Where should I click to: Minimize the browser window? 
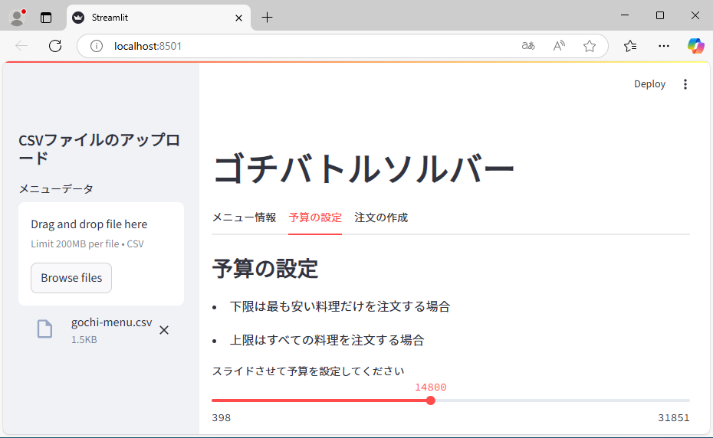coord(625,15)
